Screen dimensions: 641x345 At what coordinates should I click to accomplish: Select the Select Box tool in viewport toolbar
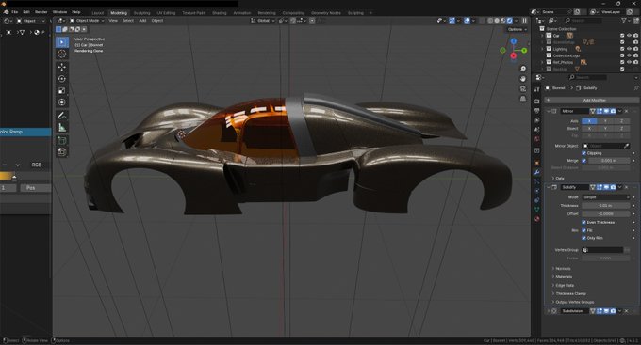pos(61,42)
